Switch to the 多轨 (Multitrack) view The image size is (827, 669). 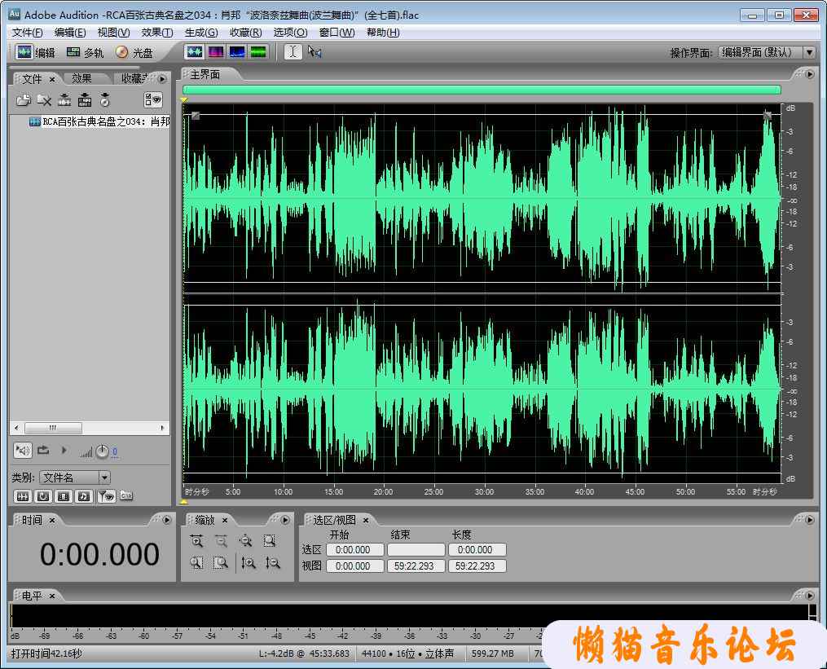point(85,52)
